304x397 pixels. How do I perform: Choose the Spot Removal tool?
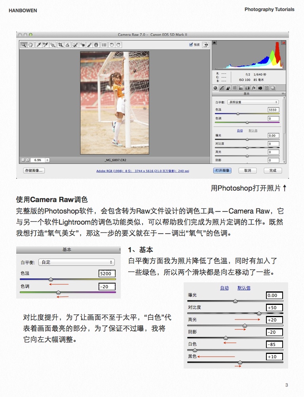click(x=75, y=45)
